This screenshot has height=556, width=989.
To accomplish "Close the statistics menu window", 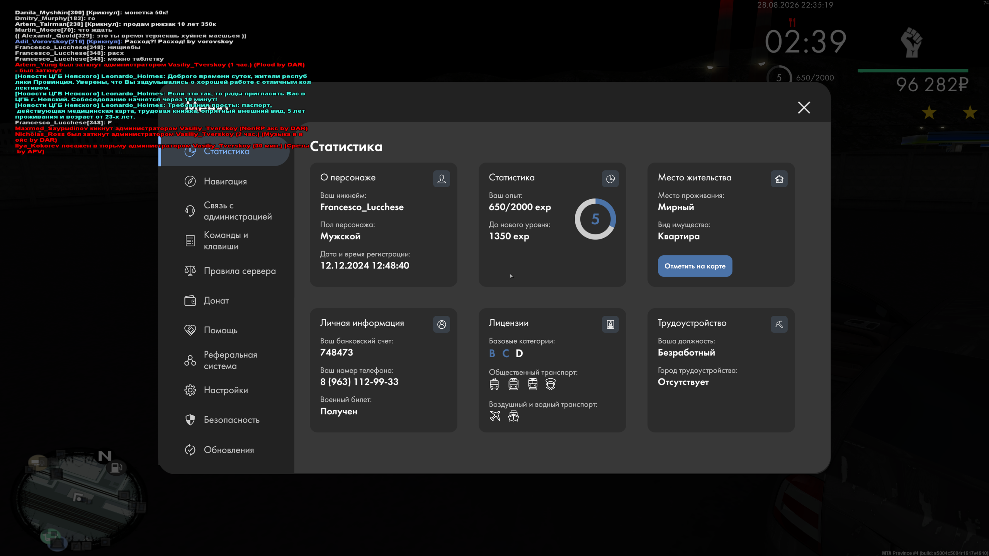I will 804,107.
